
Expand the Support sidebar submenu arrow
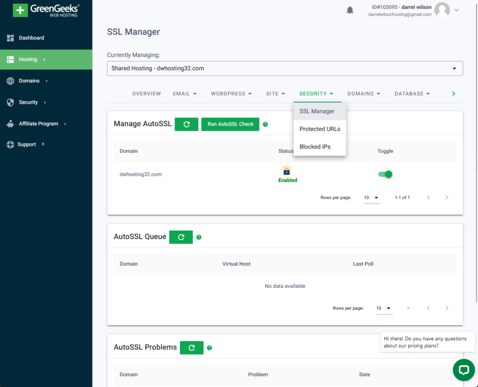click(x=43, y=144)
